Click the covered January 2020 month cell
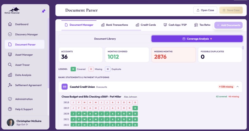Viewport: 249px width, 131px height. 73,114
